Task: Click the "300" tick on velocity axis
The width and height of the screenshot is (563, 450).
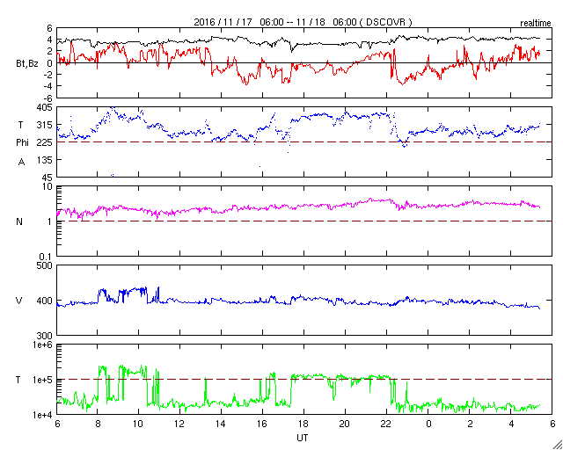Action: tap(45, 336)
